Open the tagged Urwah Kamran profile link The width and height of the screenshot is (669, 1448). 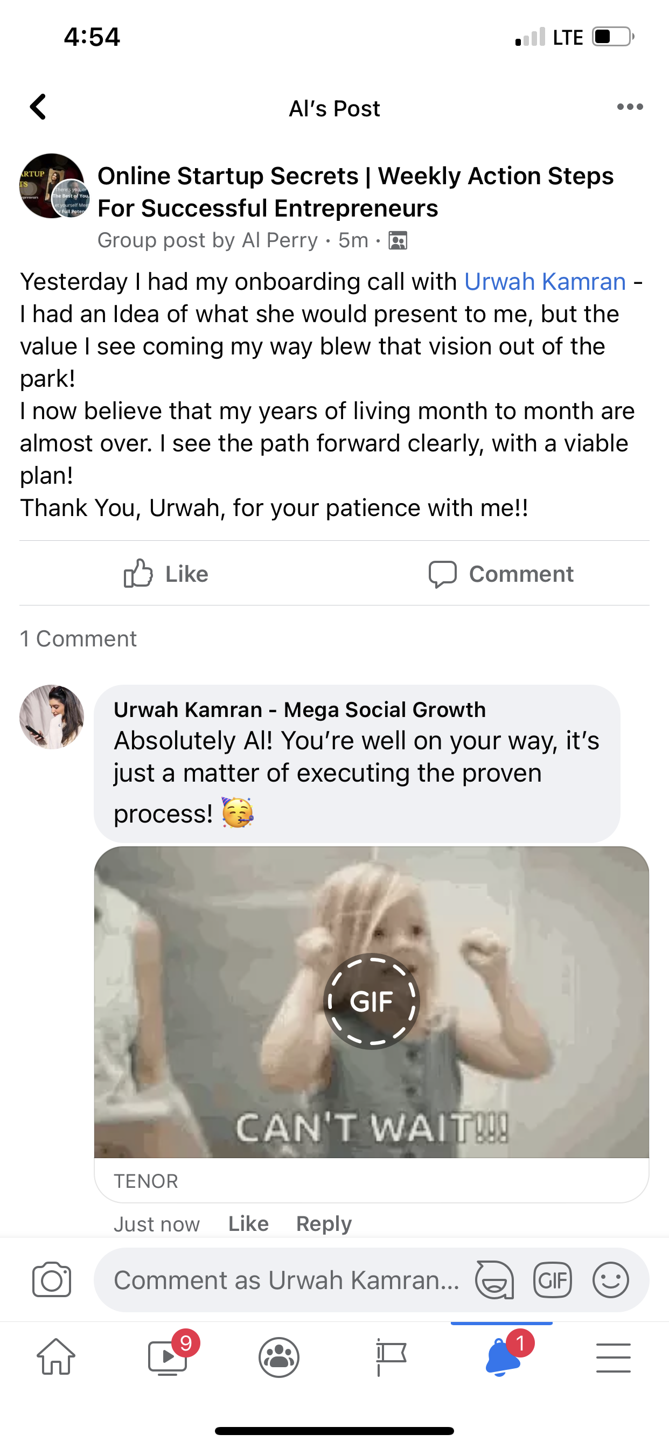coord(545,282)
